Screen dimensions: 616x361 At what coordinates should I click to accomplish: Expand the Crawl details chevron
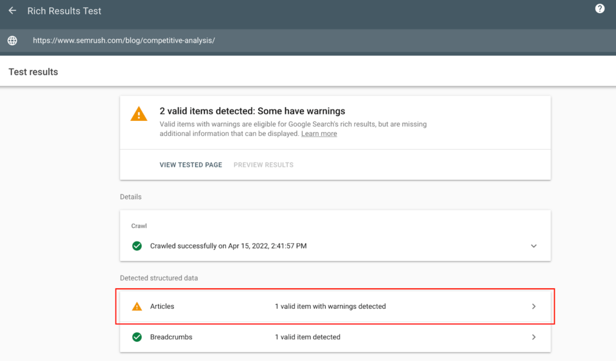(534, 246)
